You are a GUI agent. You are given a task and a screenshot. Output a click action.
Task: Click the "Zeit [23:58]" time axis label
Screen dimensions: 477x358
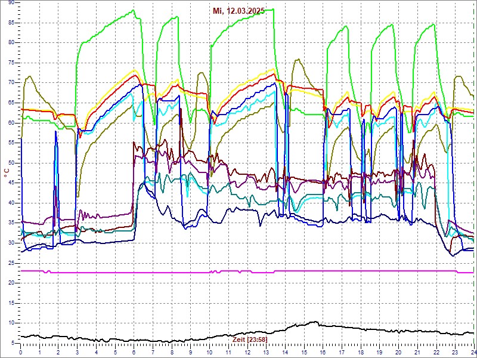point(250,339)
